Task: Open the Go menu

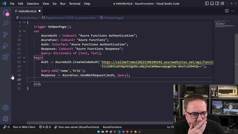Action: (x=55, y=4)
